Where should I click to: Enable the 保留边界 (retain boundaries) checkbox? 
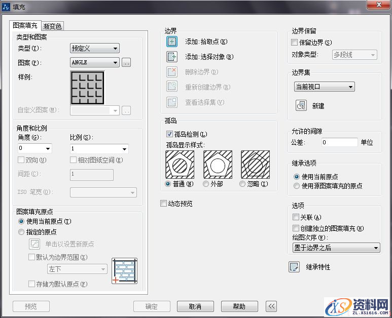click(x=295, y=42)
